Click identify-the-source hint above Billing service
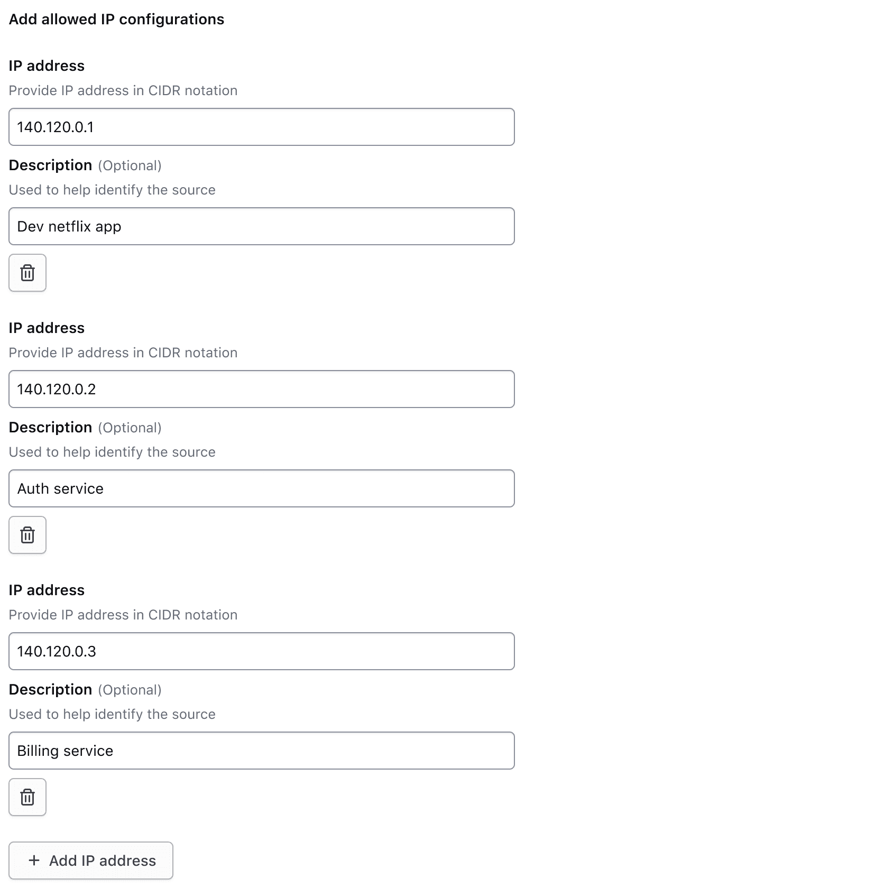This screenshot has height=888, width=884. (112, 714)
